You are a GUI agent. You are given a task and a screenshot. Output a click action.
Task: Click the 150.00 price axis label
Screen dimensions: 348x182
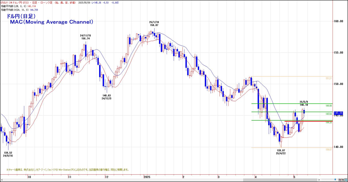click(338, 84)
